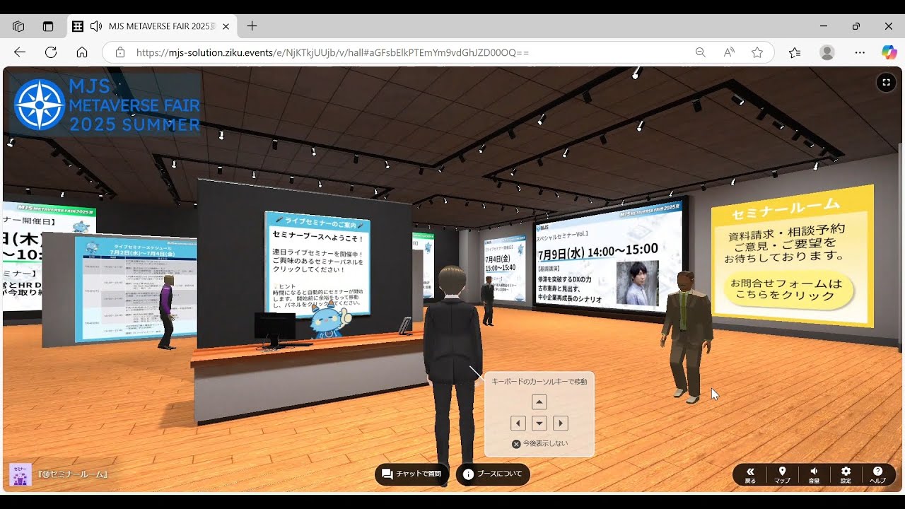
Task: Click the MJS Metaverse Fair logo
Action: coord(106,105)
